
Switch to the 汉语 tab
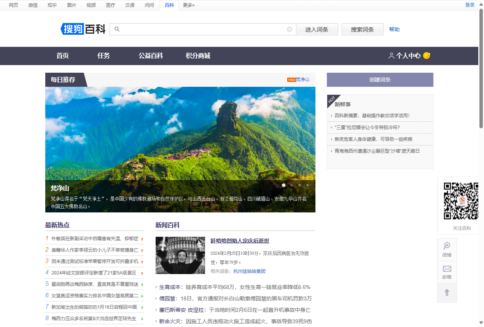point(130,5)
